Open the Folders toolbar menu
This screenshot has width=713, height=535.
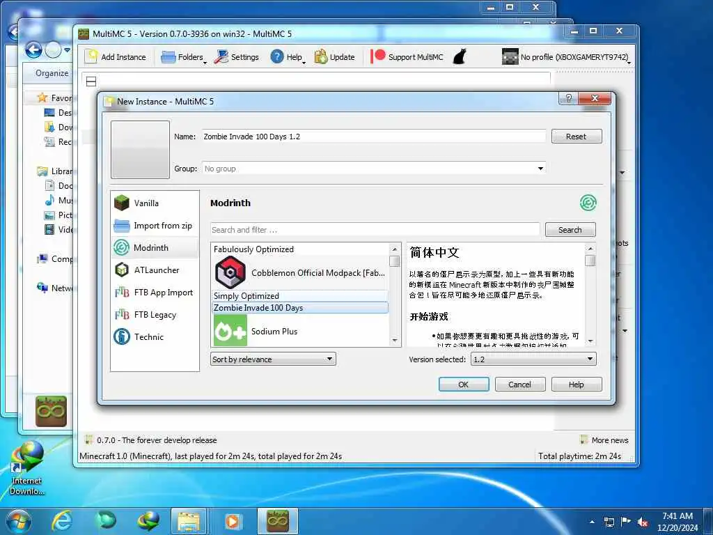click(183, 57)
